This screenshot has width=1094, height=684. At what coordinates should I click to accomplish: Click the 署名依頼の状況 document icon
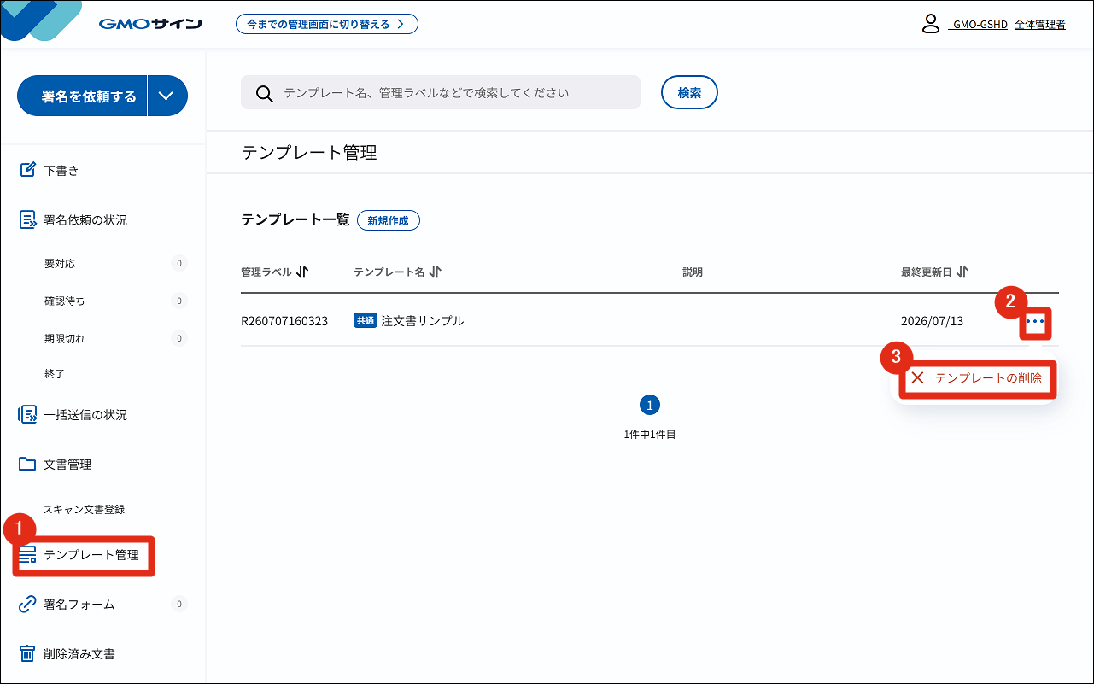pos(27,219)
